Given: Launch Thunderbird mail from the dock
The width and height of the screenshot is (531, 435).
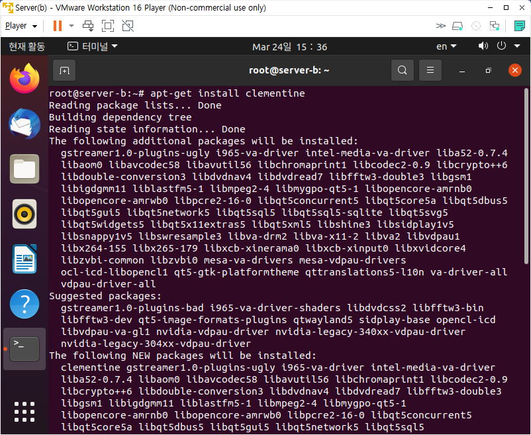Looking at the screenshot, I should pos(24,124).
